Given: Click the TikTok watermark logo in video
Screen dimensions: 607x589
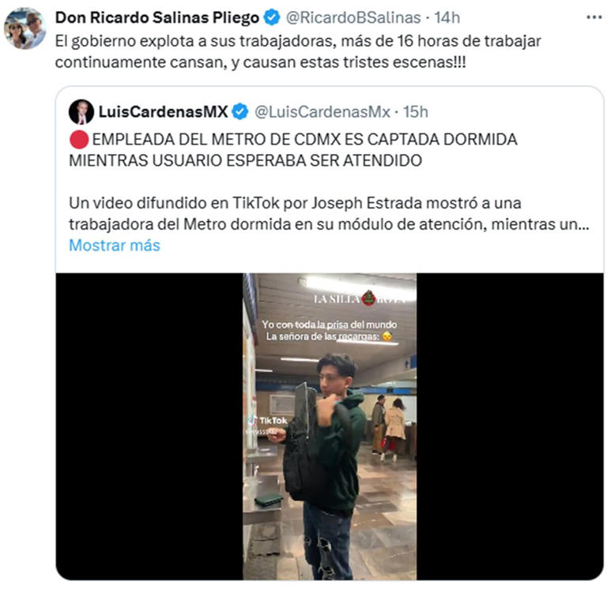Looking at the screenshot, I should [x=268, y=420].
